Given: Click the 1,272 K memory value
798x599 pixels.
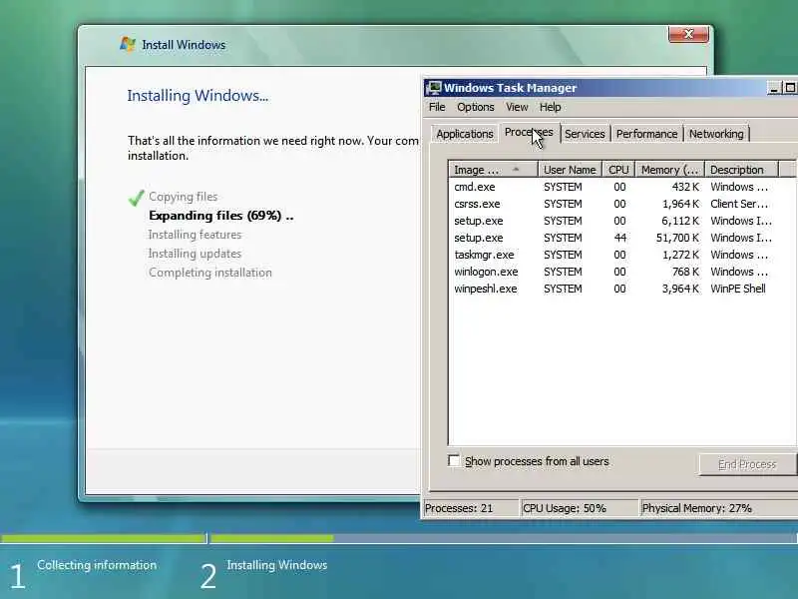Looking at the screenshot, I should [680, 255].
